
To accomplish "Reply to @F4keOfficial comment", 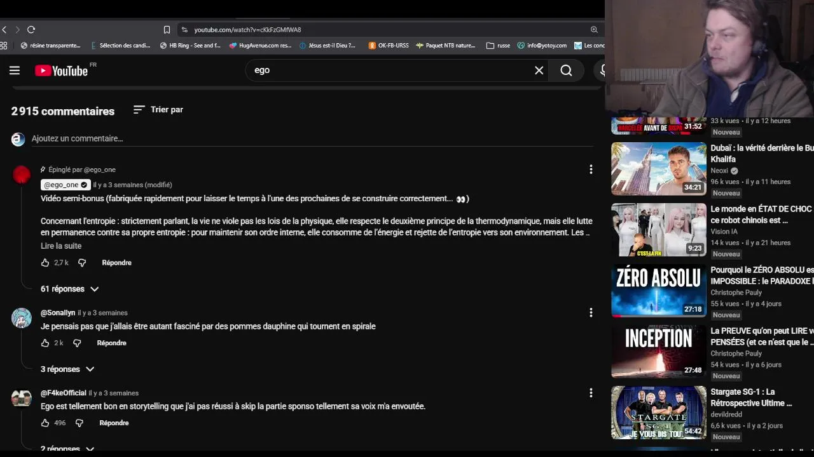I will pyautogui.click(x=114, y=423).
